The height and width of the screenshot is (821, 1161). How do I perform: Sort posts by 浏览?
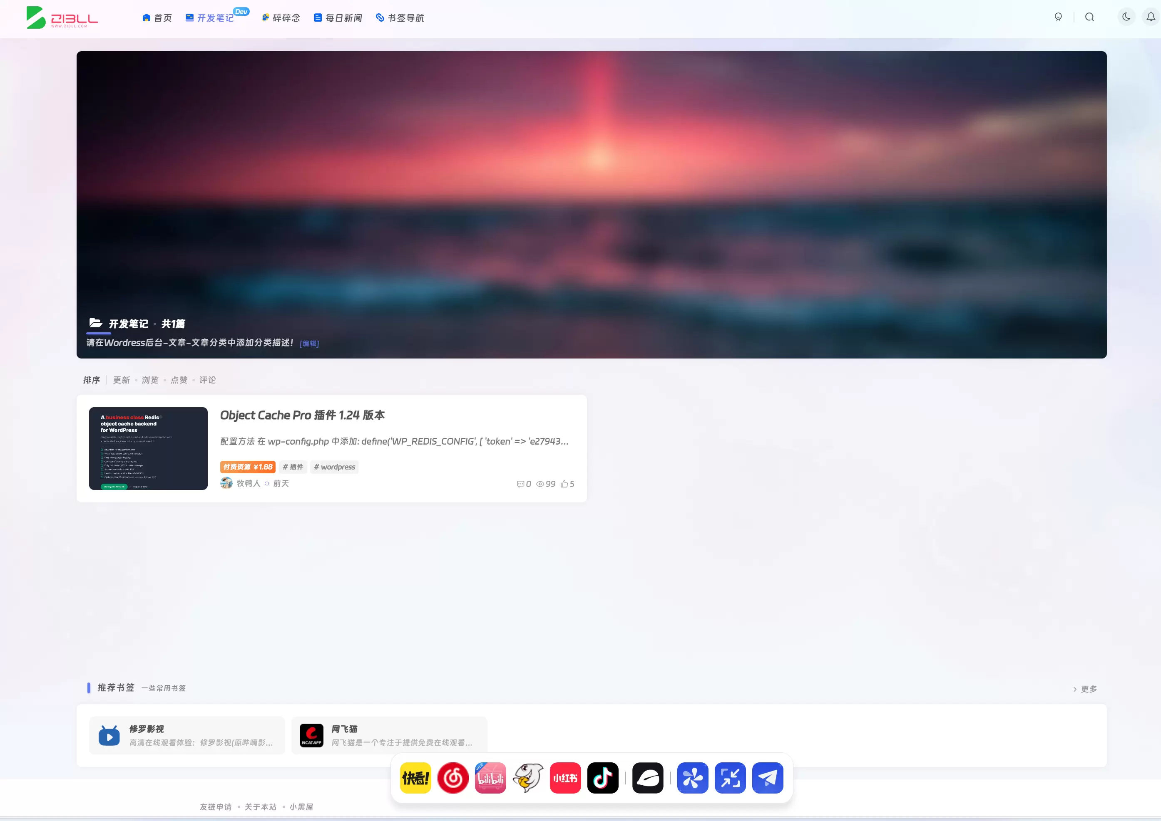tap(150, 380)
